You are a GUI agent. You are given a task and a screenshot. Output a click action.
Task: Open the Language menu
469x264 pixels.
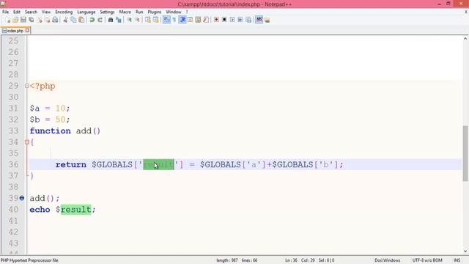click(86, 12)
